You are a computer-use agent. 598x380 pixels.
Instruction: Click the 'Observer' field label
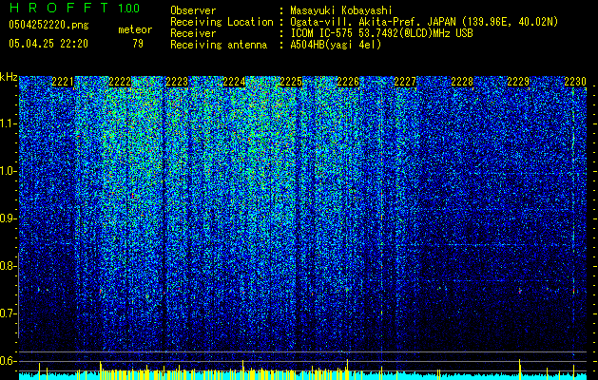tap(193, 10)
